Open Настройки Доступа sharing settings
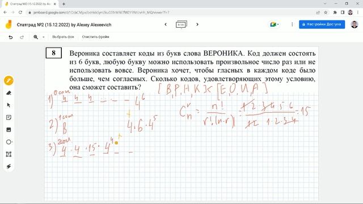The image size is (363, 204). (x=322, y=24)
